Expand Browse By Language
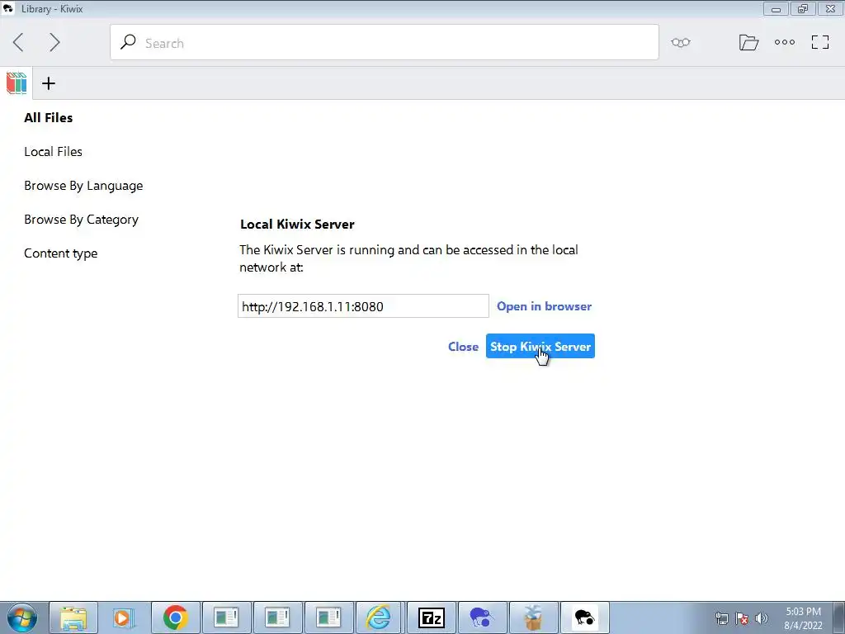Screen dimensions: 845x634 tap(83, 186)
